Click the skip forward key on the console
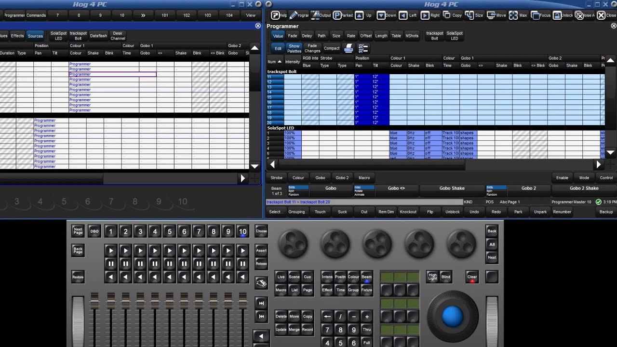The image size is (617, 347). (x=261, y=303)
